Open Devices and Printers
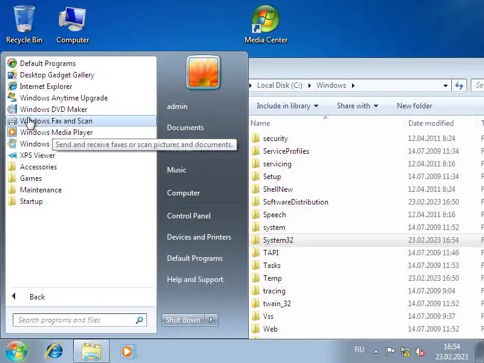This screenshot has height=363, width=484. pyautogui.click(x=199, y=237)
